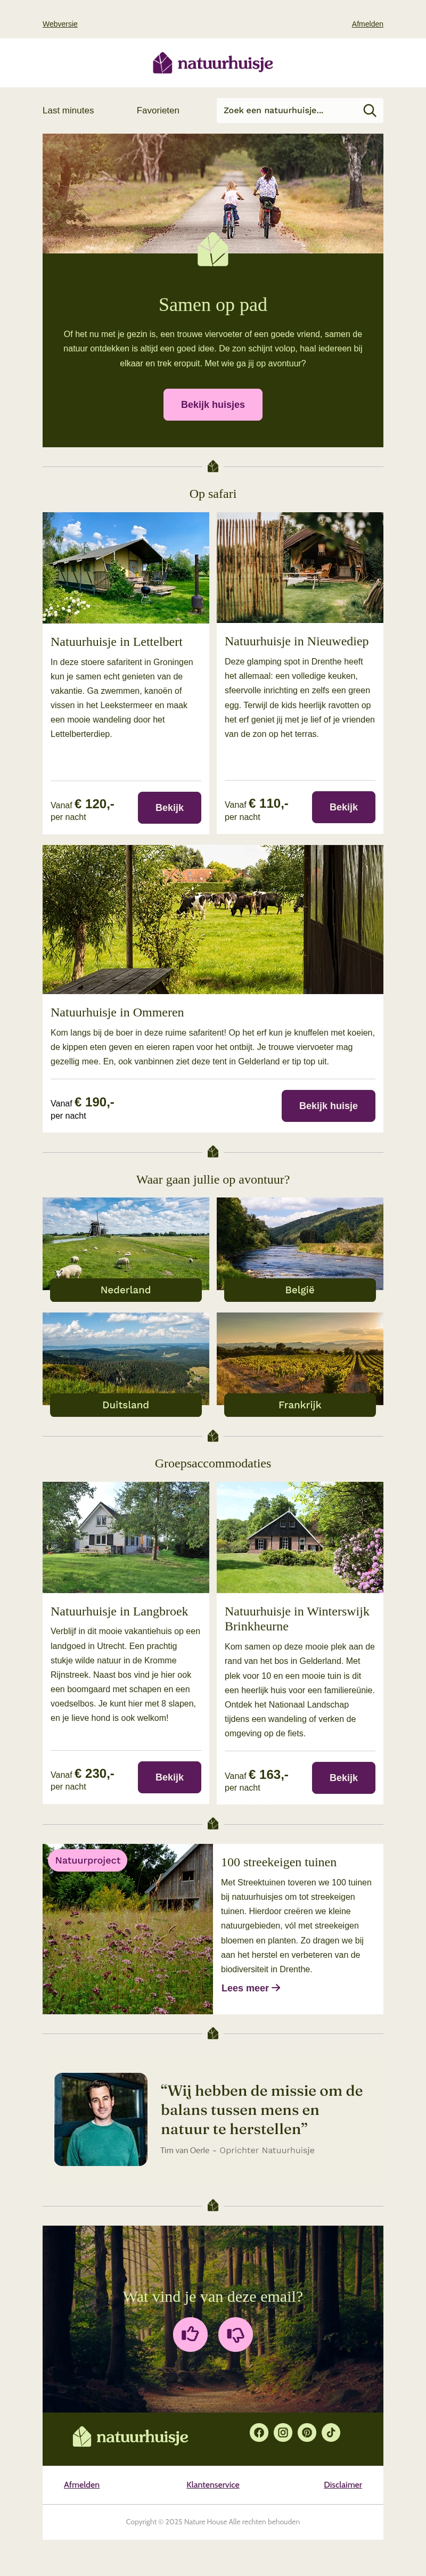Viewport: 426px width, 2576px height.
Task: Open the Pinterest social icon
Action: (307, 2432)
